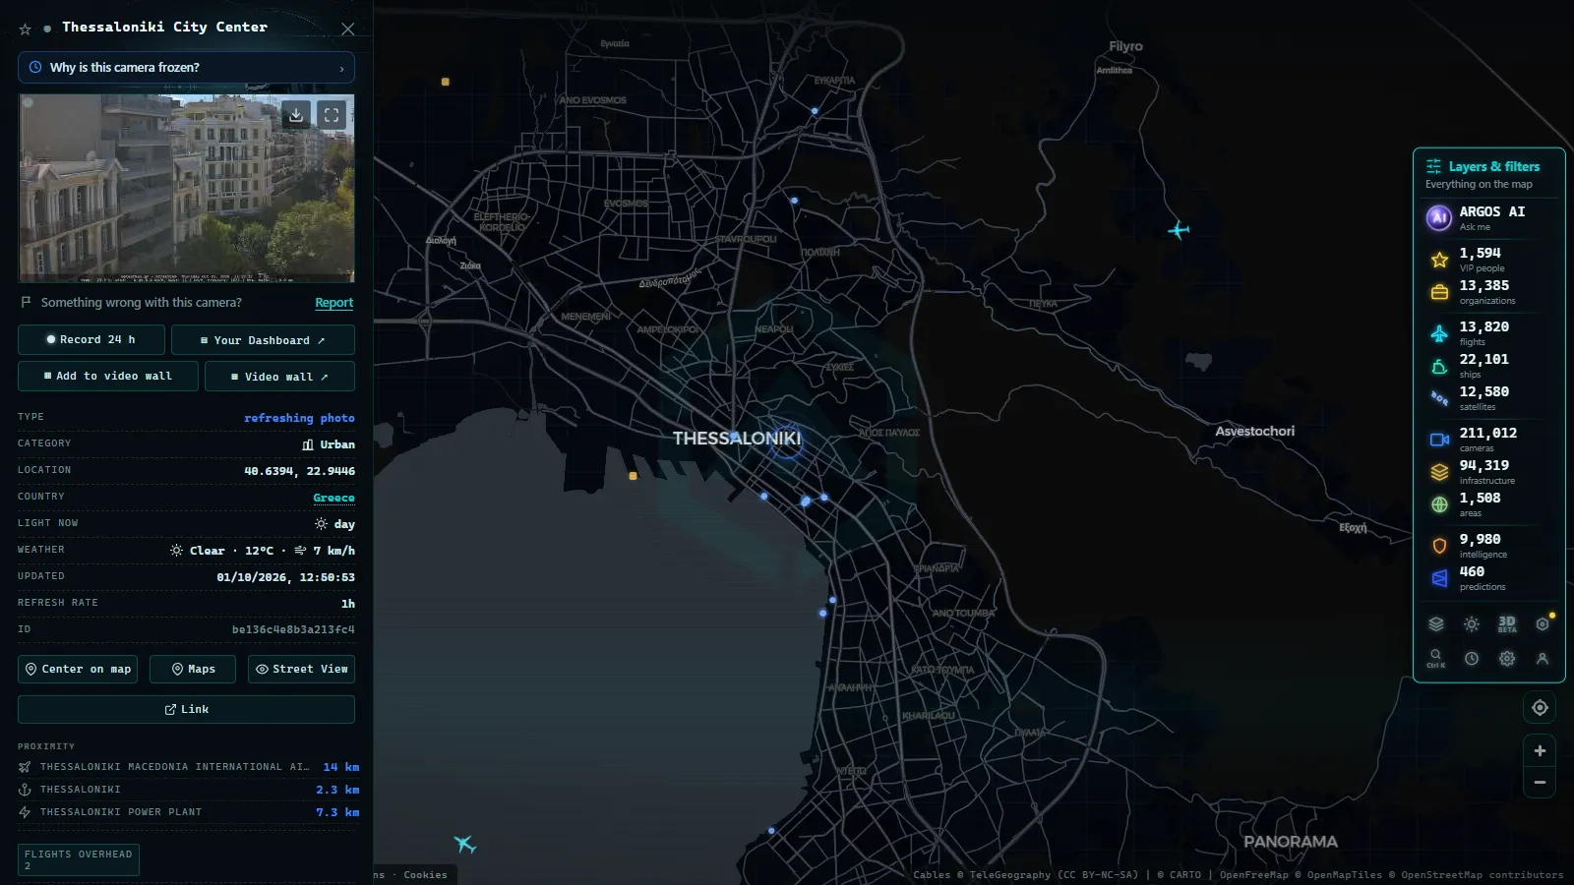Open the camera feed in fullscreen

(332, 115)
